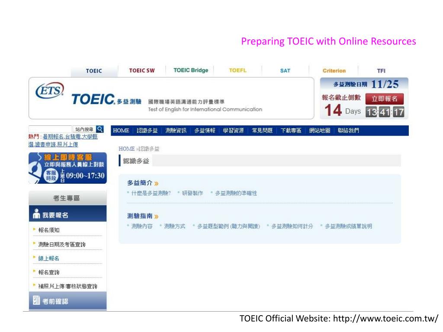Open the 多益測驗的準確性 link

point(236,193)
